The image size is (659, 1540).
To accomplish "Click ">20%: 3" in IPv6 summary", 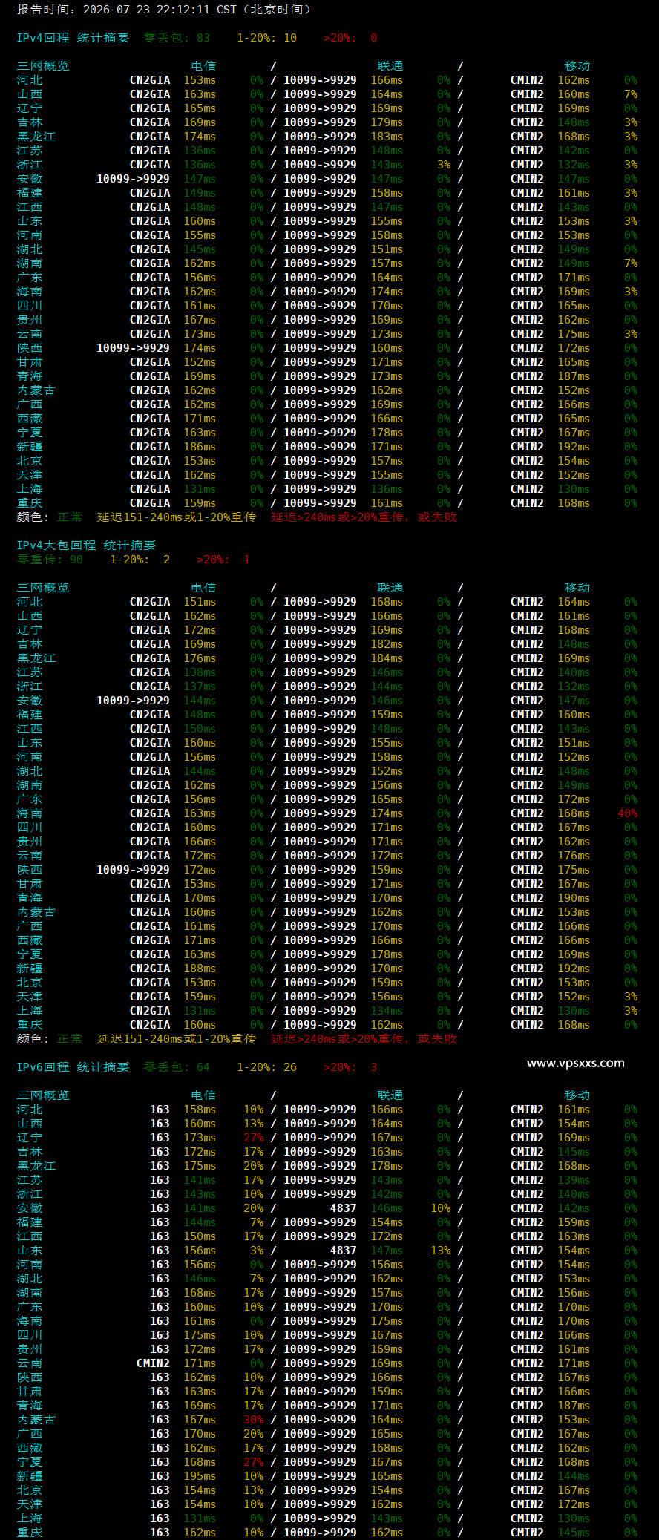I will [350, 1067].
